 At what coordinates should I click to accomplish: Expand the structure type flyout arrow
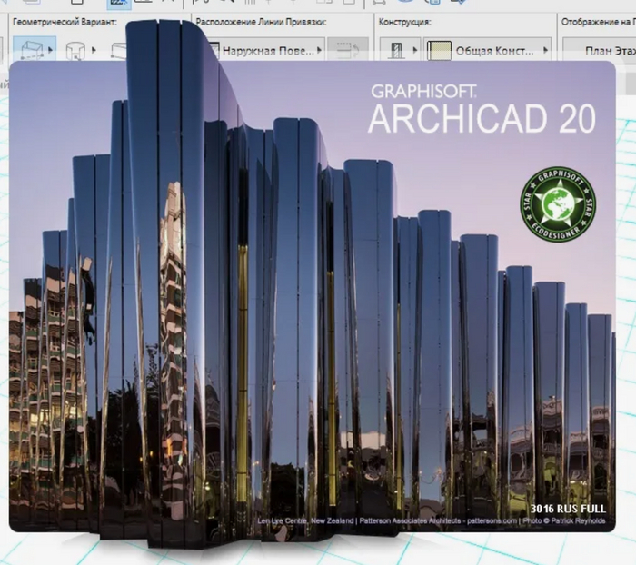coord(415,50)
